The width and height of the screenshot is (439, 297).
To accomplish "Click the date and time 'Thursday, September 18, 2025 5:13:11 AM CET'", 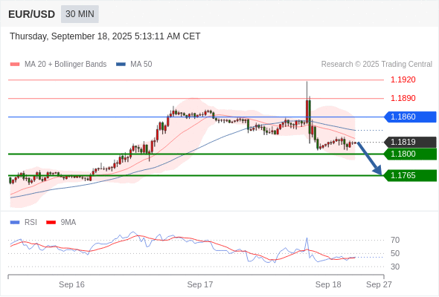I will click(x=105, y=36).
